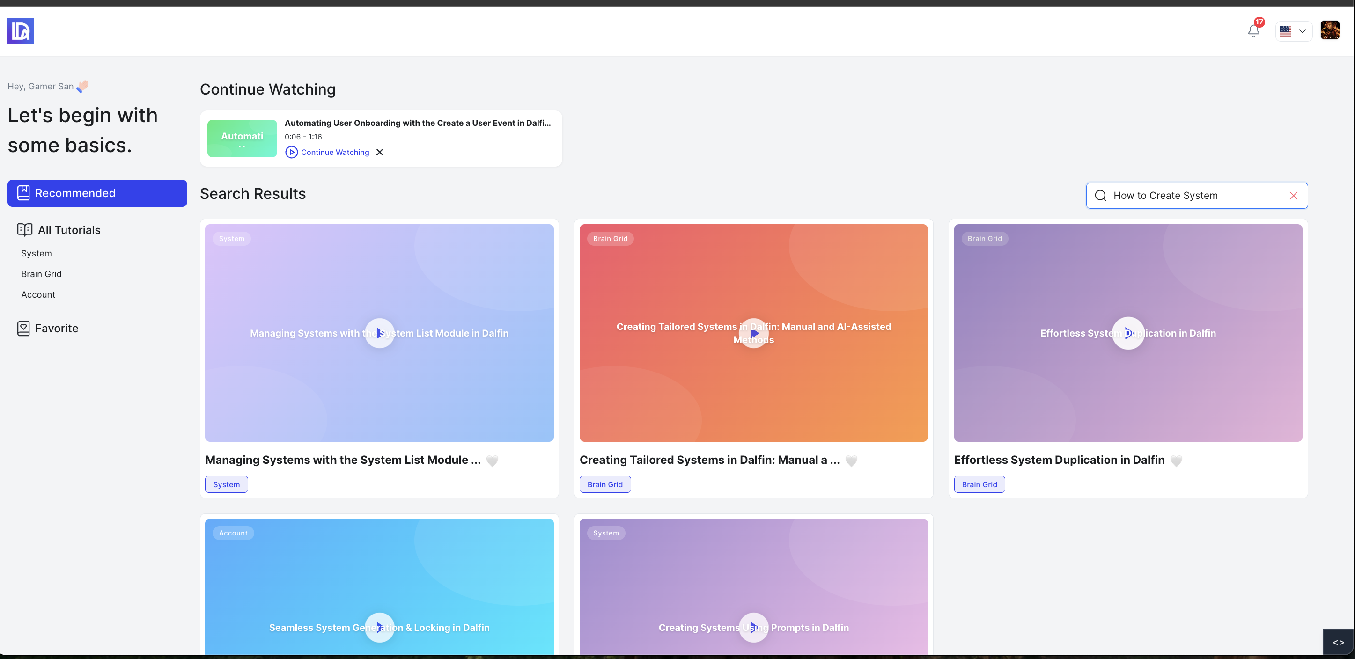Toggle the favorite heart on Effortless System Duplication
This screenshot has width=1355, height=659.
coord(1177,461)
